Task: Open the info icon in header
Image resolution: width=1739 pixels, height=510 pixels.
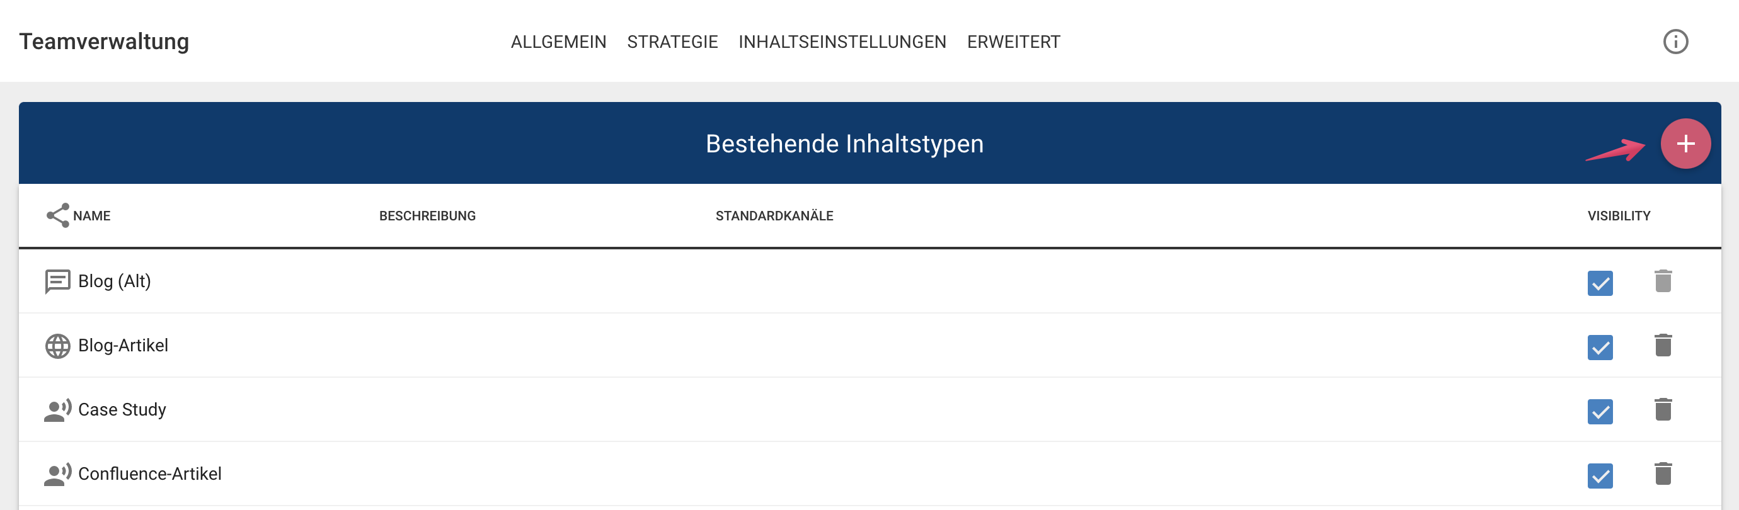Action: 1675,42
